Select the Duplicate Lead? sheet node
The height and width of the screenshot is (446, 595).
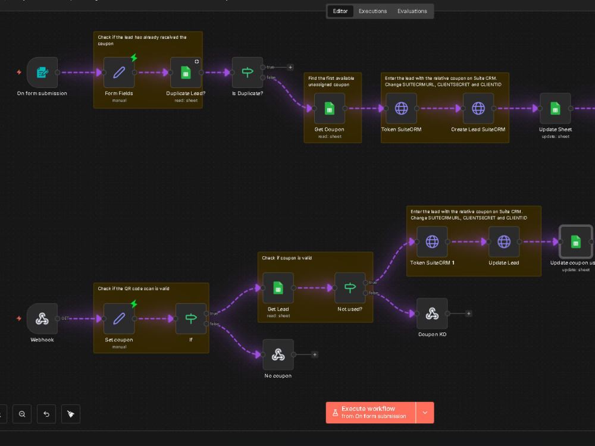(x=186, y=73)
